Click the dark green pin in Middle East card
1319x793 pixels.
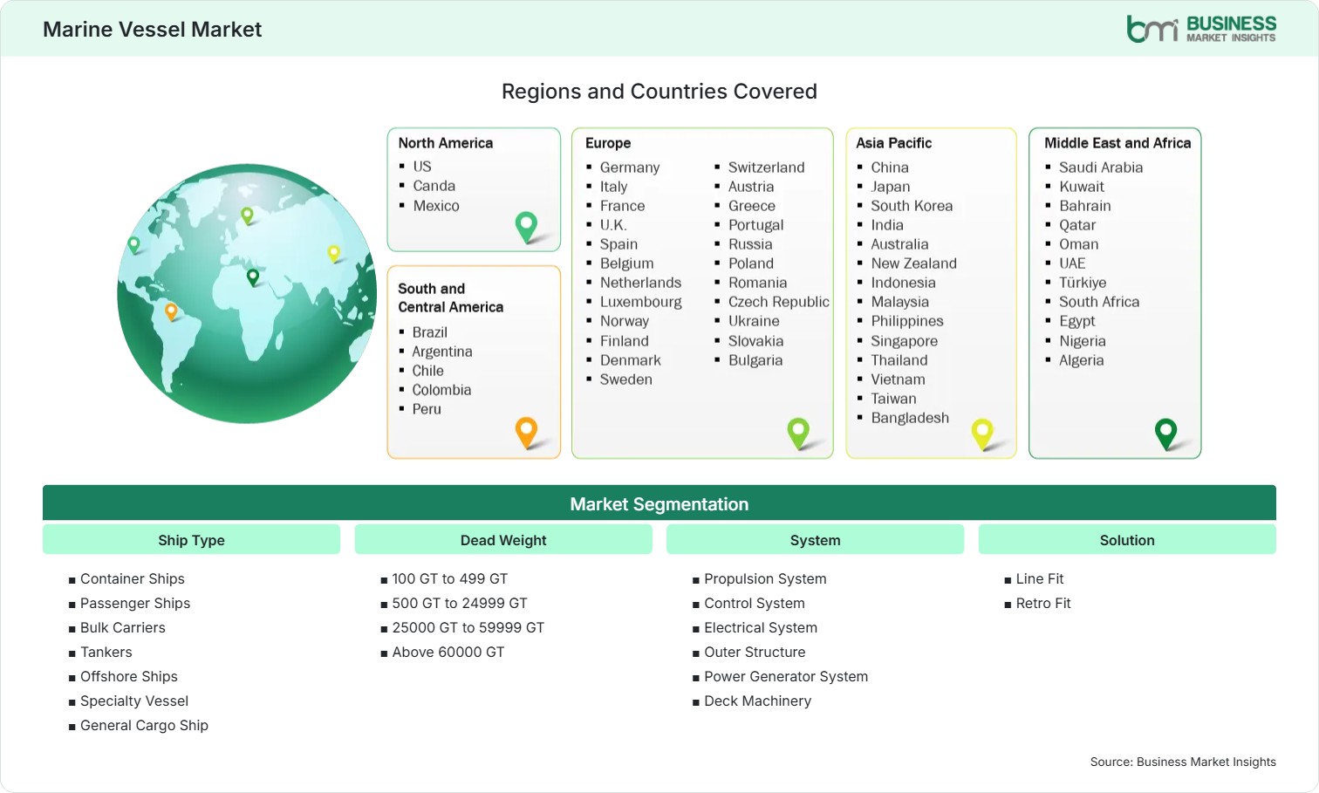coord(1165,434)
